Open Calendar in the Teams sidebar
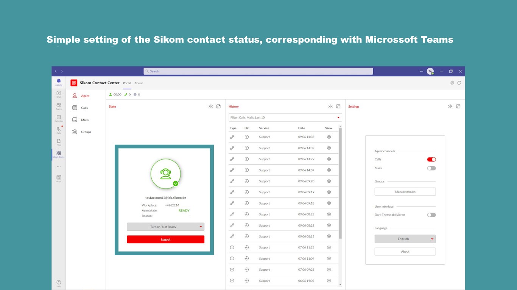This screenshot has width=517, height=290. click(59, 118)
